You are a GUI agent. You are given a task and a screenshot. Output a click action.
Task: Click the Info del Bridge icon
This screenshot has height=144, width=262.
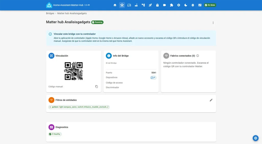(108, 56)
